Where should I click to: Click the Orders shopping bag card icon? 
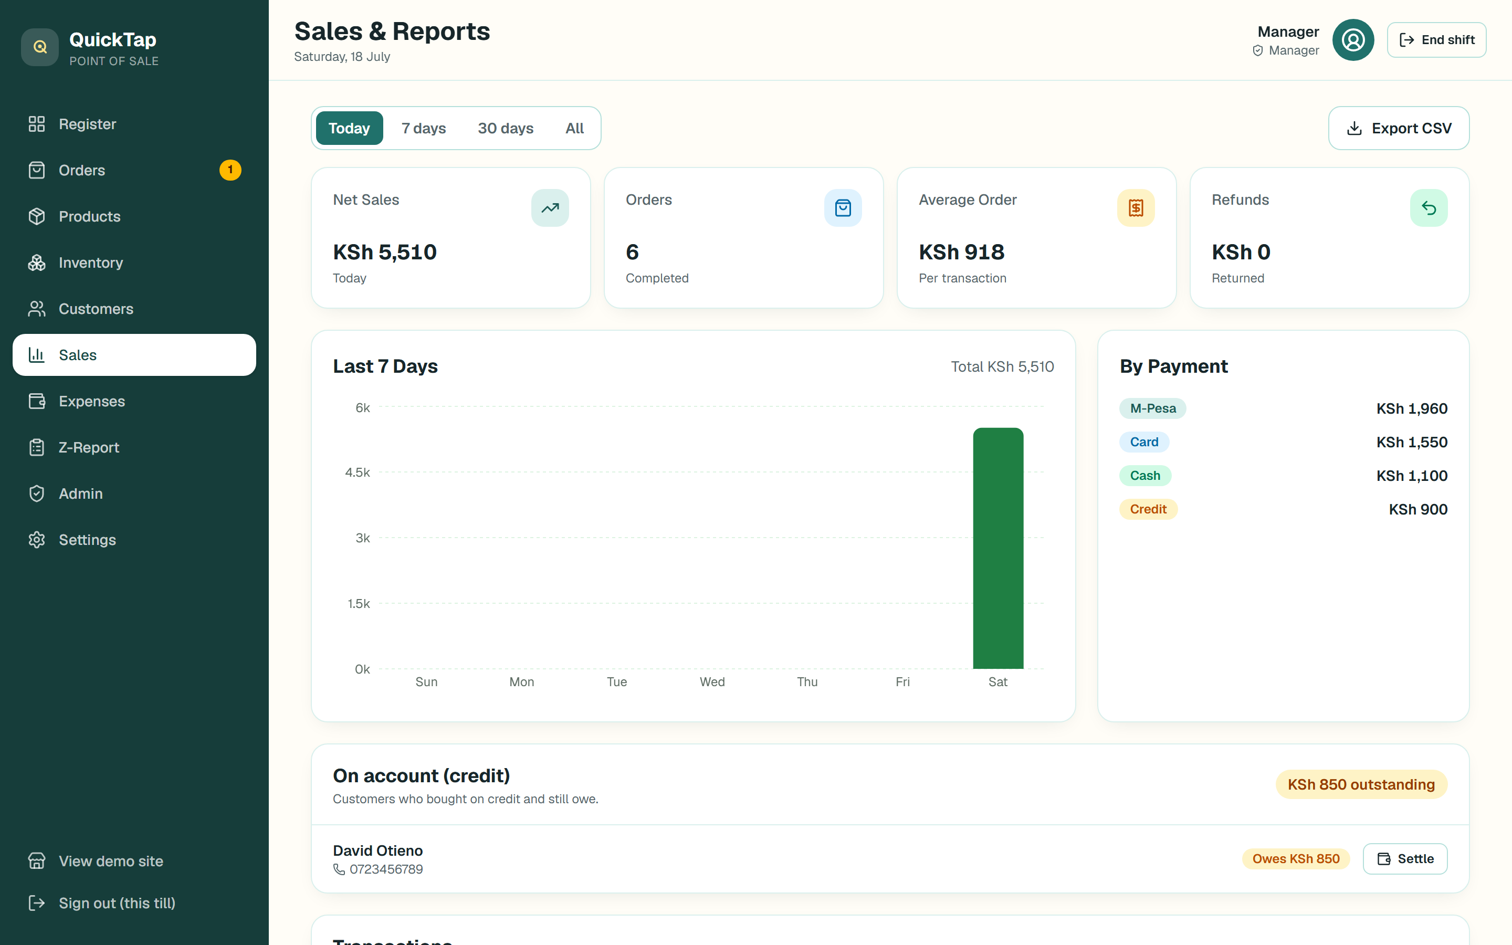pyautogui.click(x=843, y=208)
